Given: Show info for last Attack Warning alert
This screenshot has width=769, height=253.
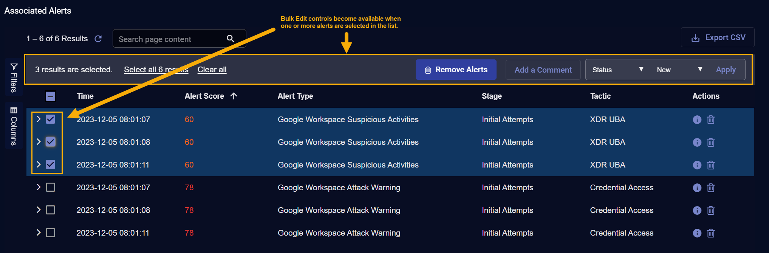Looking at the screenshot, I should coord(697,233).
